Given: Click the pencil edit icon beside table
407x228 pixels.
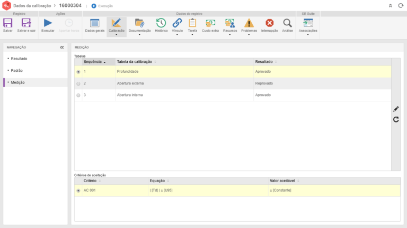Looking at the screenshot, I should tap(396, 109).
